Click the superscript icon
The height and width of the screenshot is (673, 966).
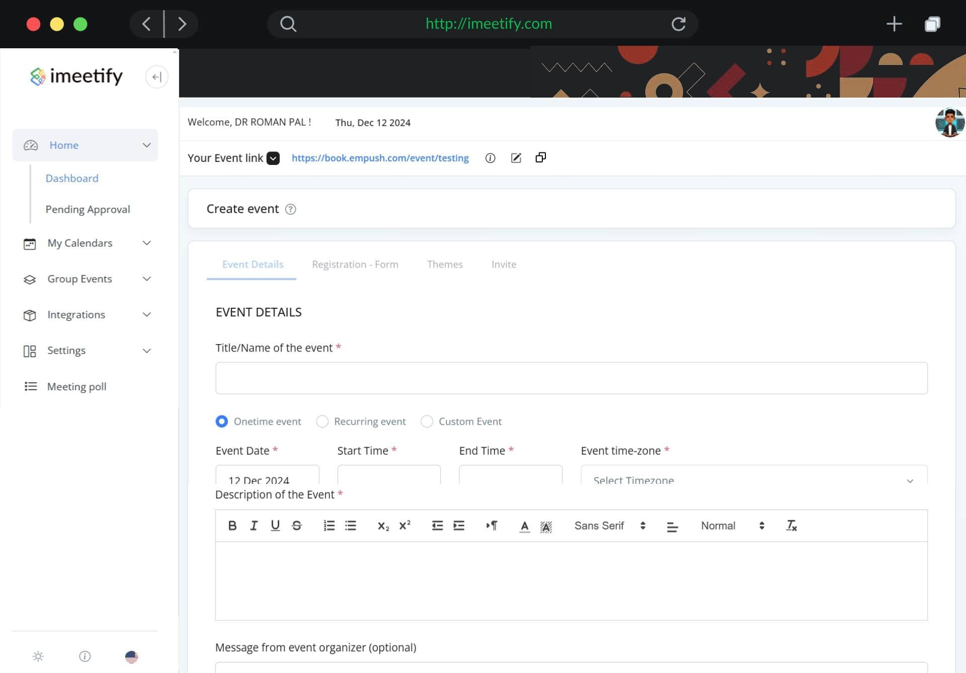pos(405,526)
